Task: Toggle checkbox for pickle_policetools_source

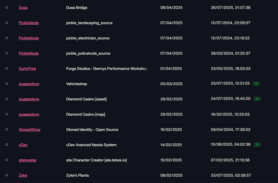Action: click(7, 53)
